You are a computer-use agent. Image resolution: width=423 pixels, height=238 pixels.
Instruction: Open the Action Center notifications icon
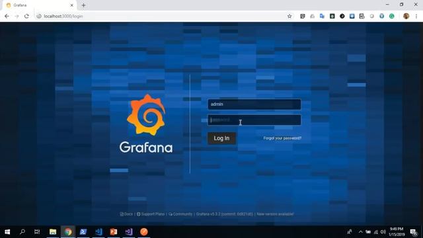pyautogui.click(x=414, y=232)
